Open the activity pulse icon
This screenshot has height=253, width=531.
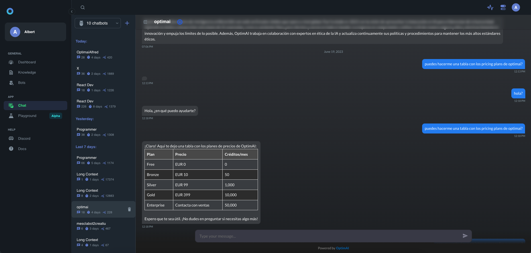coord(490,7)
